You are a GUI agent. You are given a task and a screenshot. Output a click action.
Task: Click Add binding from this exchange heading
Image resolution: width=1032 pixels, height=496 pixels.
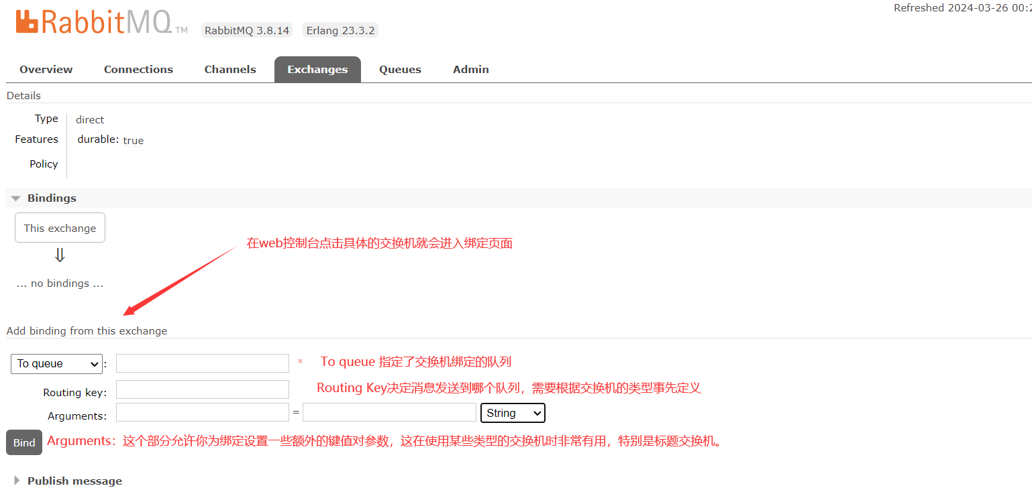(87, 331)
